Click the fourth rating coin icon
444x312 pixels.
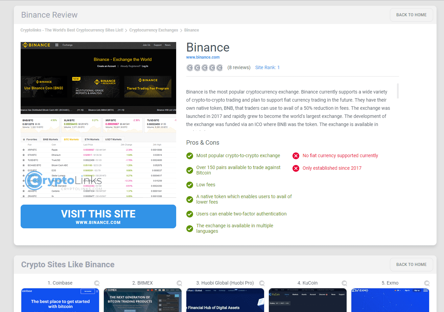[212, 68]
